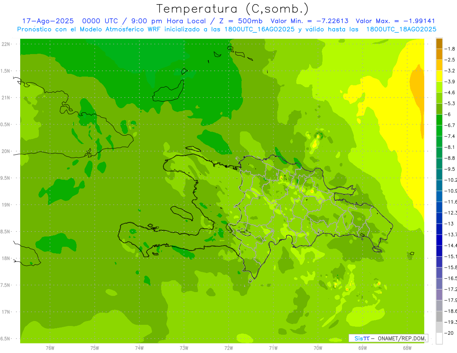Click the "74W" longitude label
The image size is (457, 353).
tap(139, 348)
